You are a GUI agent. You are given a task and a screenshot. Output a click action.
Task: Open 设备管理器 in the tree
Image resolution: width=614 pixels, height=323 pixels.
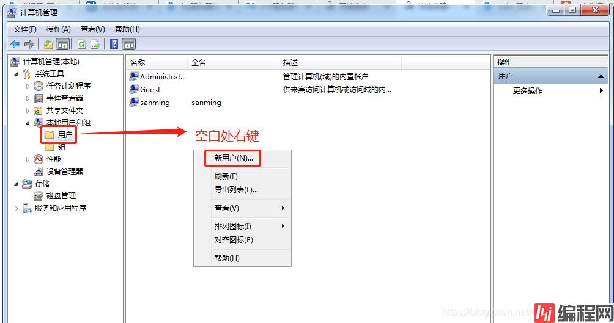[64, 172]
